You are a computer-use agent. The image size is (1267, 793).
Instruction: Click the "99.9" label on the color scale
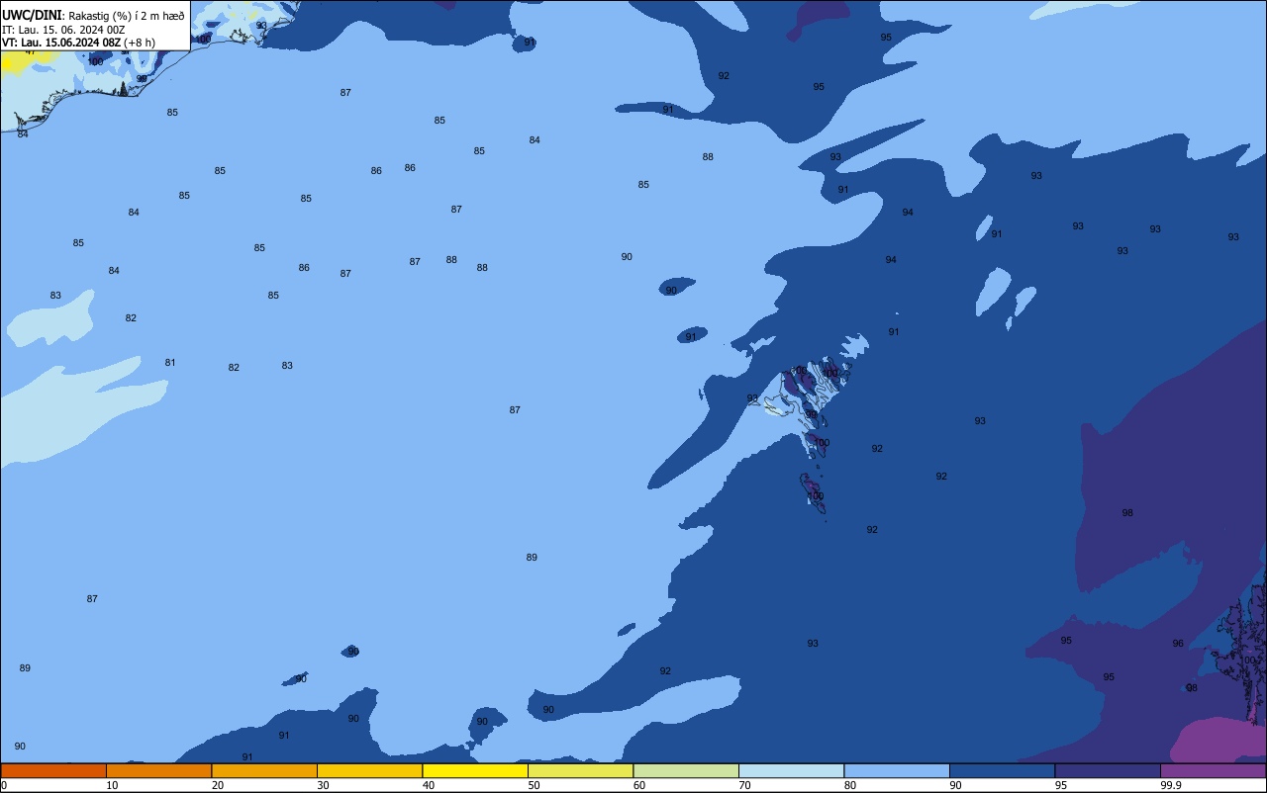pyautogui.click(x=1171, y=785)
